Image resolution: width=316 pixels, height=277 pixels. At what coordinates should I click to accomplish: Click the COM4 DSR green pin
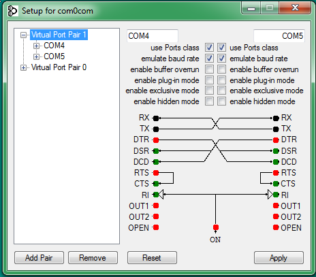(x=156, y=151)
